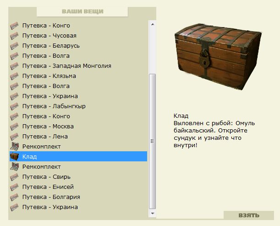Click the scrollbar up arrow of the list
Screen dimensions: 280x226
153,24
